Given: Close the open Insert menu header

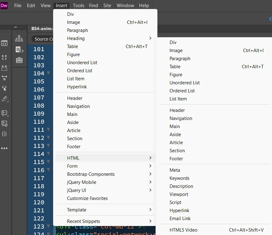Looking at the screenshot, I should pos(61,6).
